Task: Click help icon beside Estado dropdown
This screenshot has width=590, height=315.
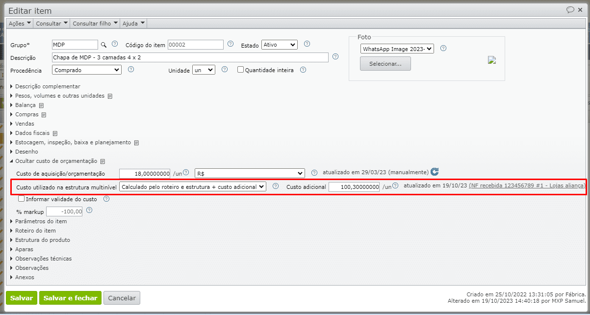Action: click(307, 44)
